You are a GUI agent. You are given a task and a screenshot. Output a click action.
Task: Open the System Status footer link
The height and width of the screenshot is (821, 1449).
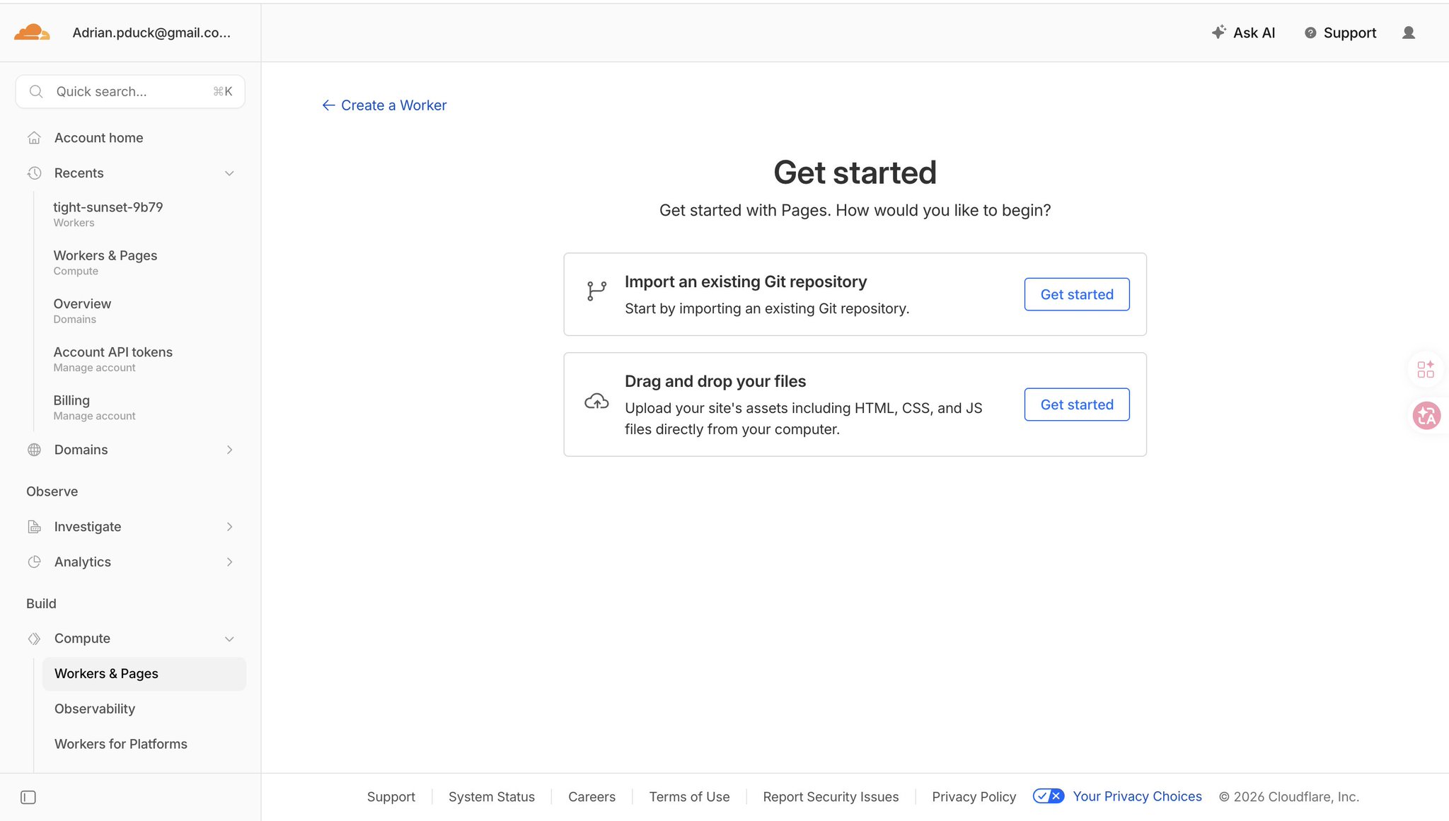coord(491,797)
